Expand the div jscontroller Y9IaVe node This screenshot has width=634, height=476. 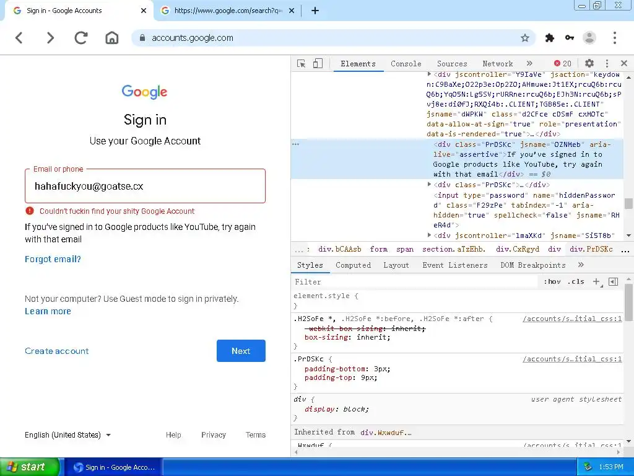(430, 74)
